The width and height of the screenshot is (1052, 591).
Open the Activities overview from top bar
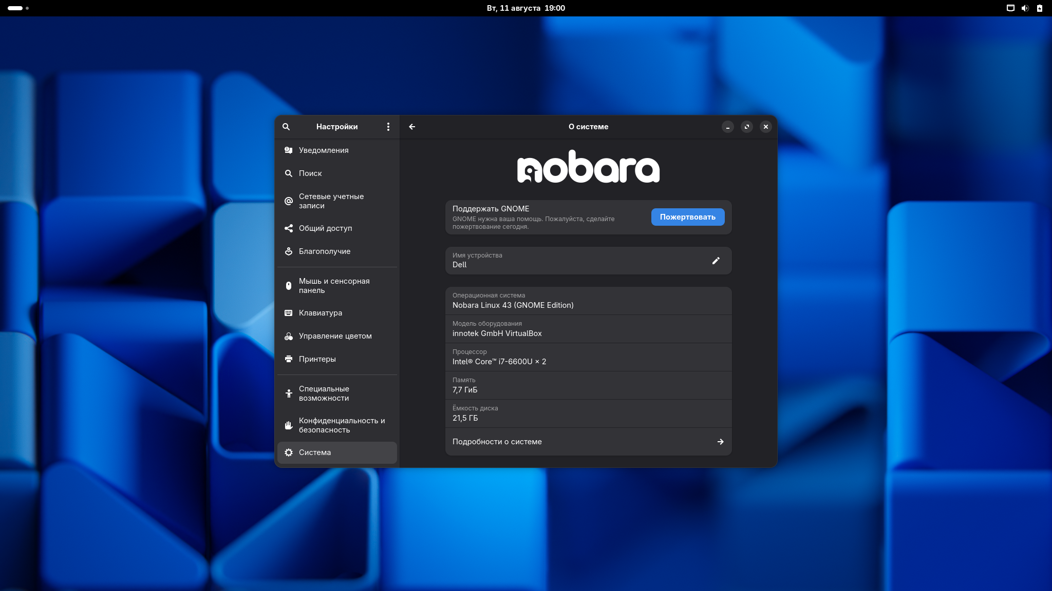tap(18, 8)
